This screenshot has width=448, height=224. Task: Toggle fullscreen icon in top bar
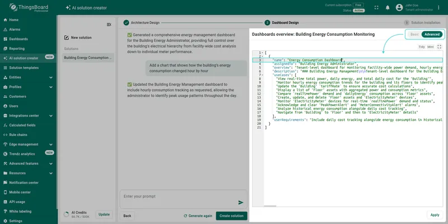[376, 8]
